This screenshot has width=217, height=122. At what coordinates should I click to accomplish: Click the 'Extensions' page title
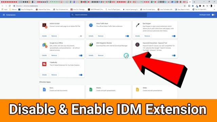tap(11, 15)
